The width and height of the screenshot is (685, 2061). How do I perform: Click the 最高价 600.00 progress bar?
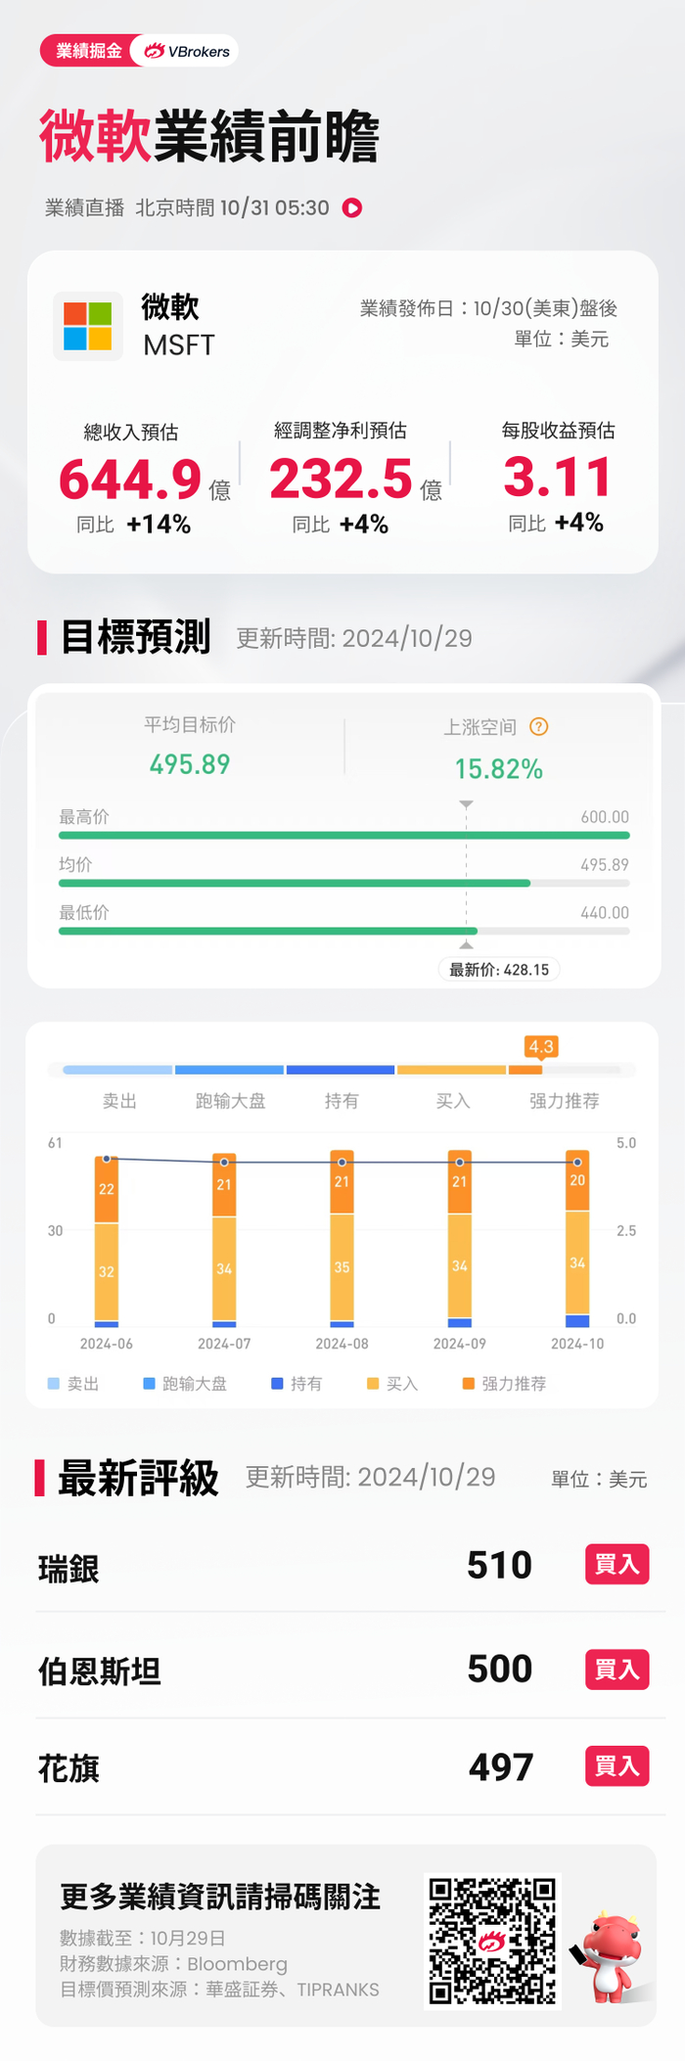point(344,835)
